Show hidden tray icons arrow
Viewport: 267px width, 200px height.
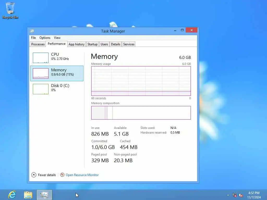(228, 195)
